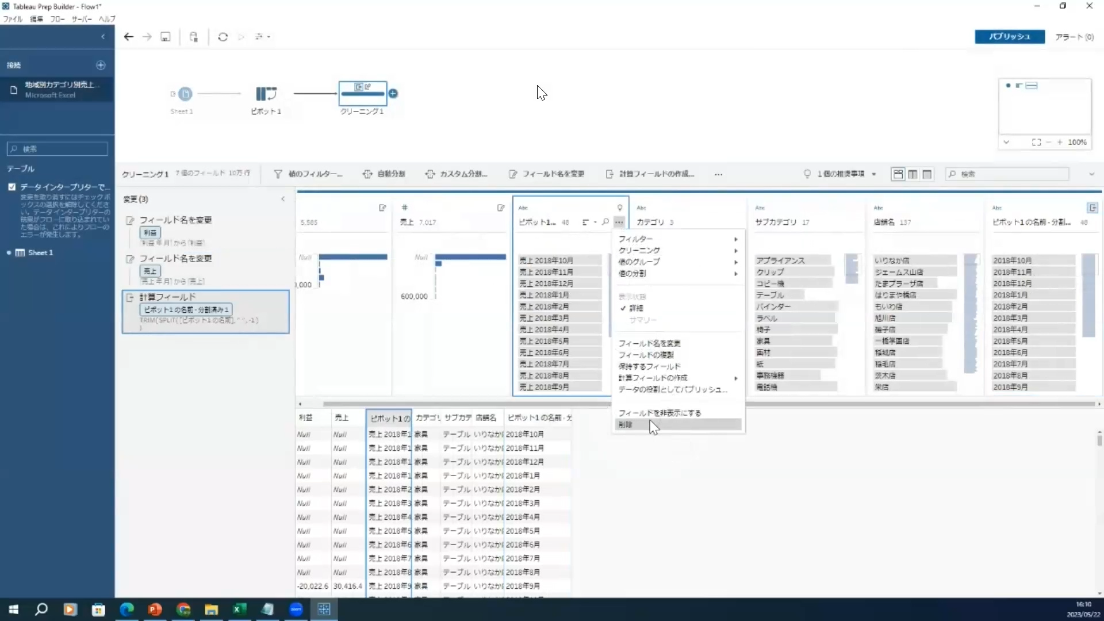Choose 削除 in the context menu
The image size is (1104, 621).
pos(678,424)
